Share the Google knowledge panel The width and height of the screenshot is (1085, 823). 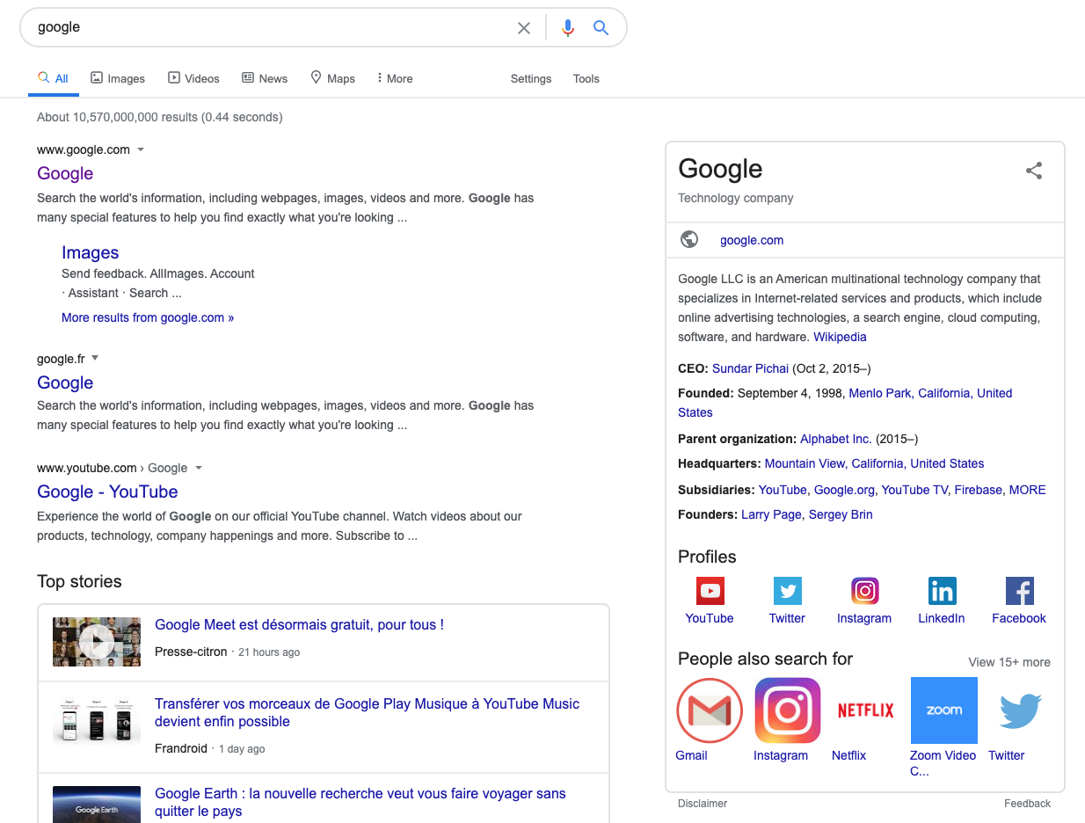[x=1034, y=171]
